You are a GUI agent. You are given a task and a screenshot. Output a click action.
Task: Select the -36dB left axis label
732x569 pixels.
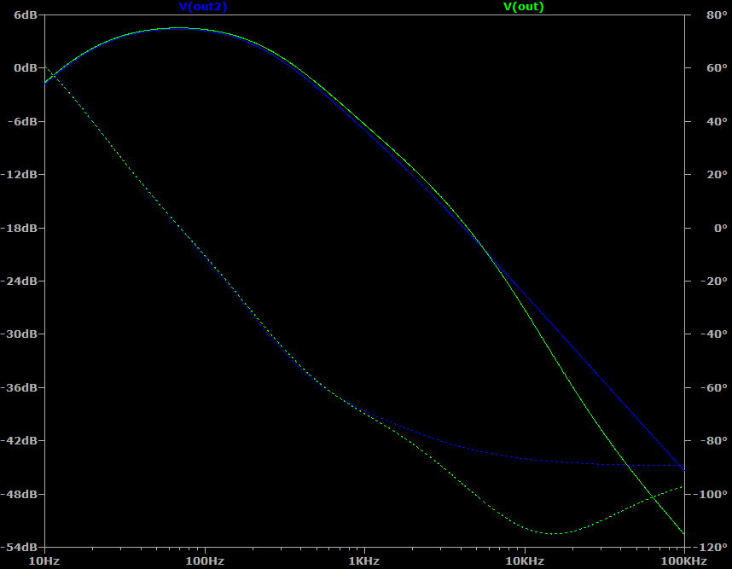tap(22, 387)
